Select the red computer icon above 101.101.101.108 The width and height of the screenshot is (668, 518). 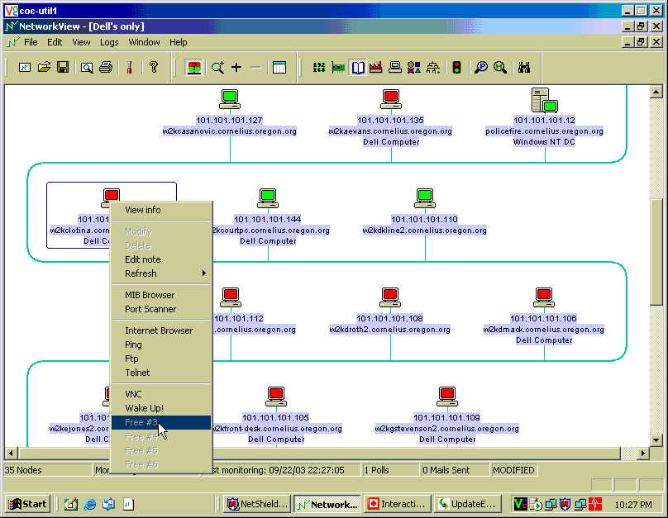click(390, 297)
